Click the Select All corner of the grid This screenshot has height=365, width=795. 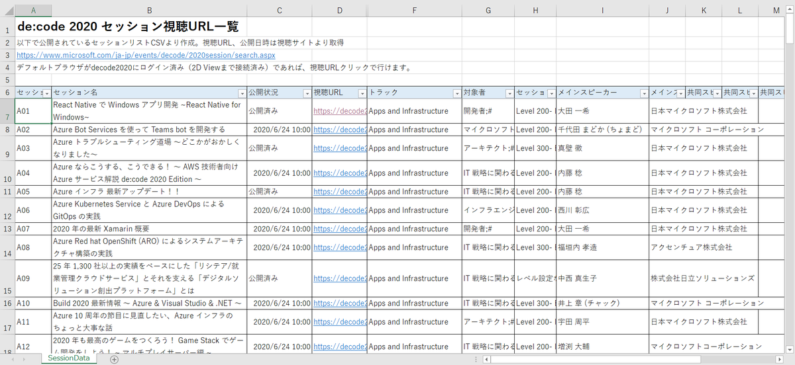[7, 10]
